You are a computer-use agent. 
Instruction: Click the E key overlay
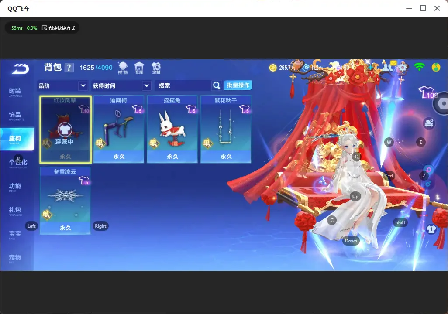coord(421,142)
